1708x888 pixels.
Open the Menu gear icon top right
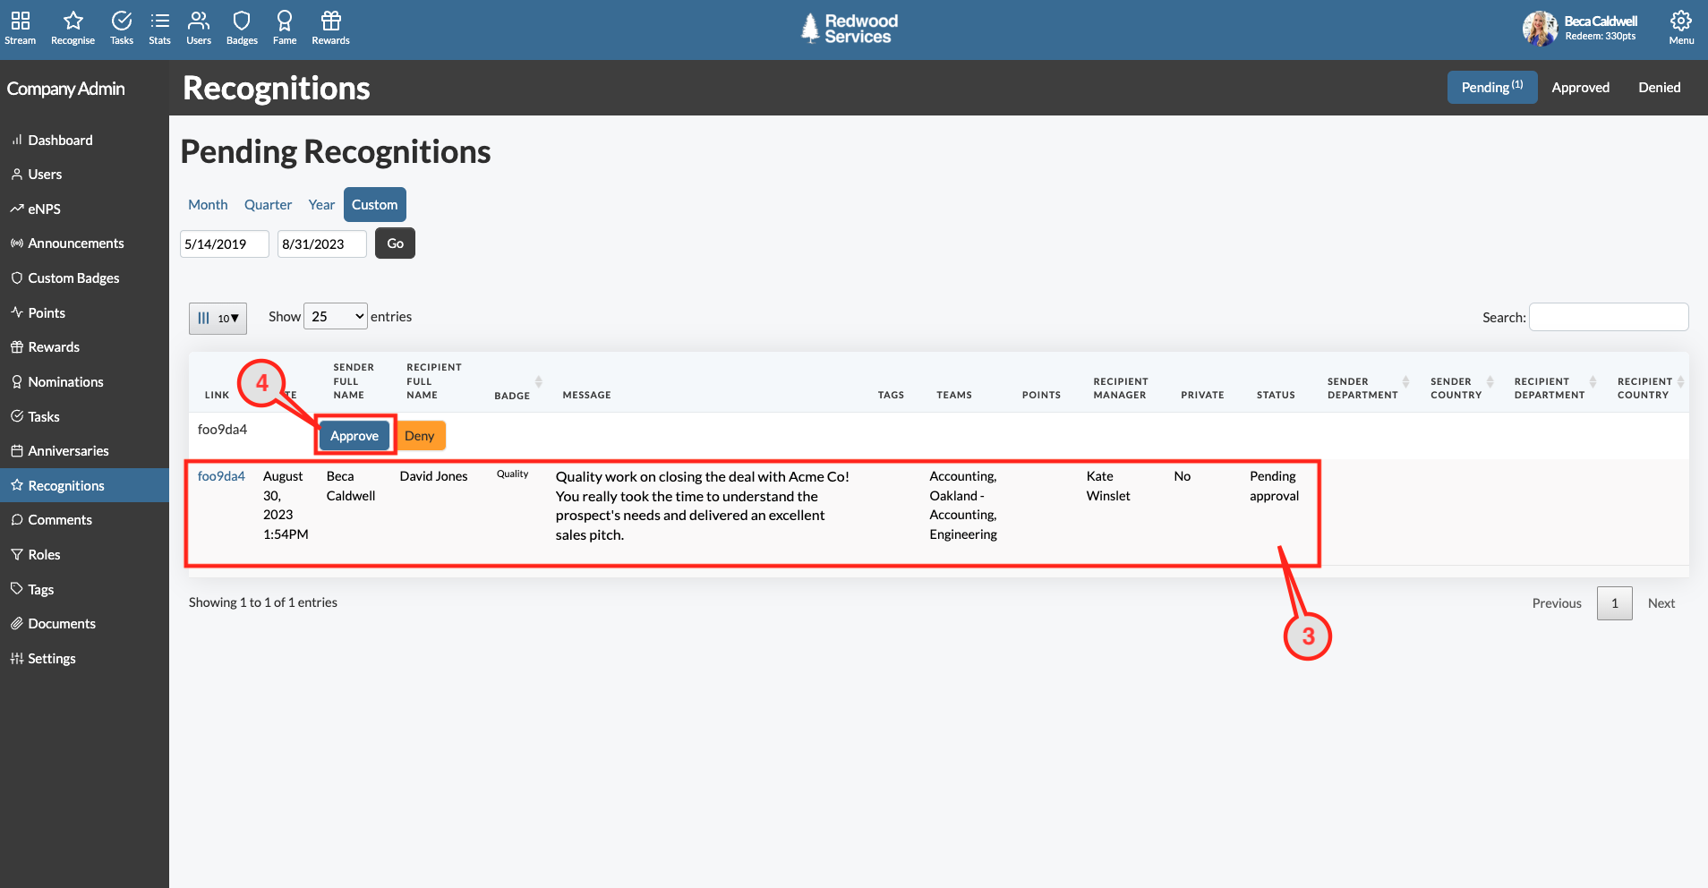point(1680,27)
